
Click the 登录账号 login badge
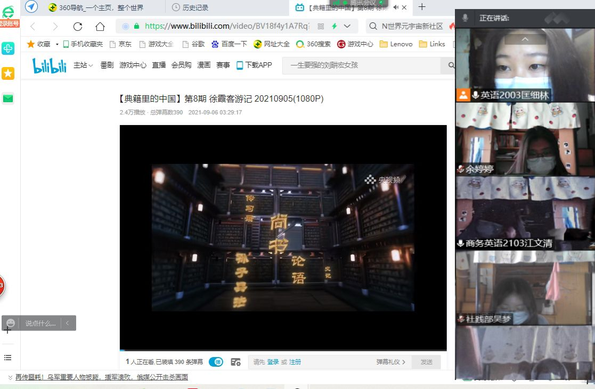[10, 23]
